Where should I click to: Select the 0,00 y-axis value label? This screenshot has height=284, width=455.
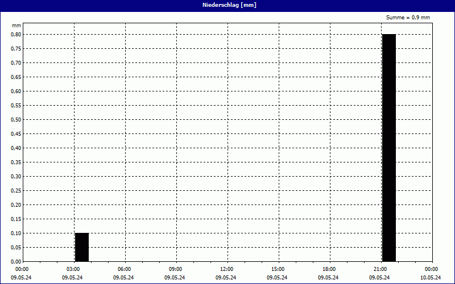pyautogui.click(x=15, y=261)
